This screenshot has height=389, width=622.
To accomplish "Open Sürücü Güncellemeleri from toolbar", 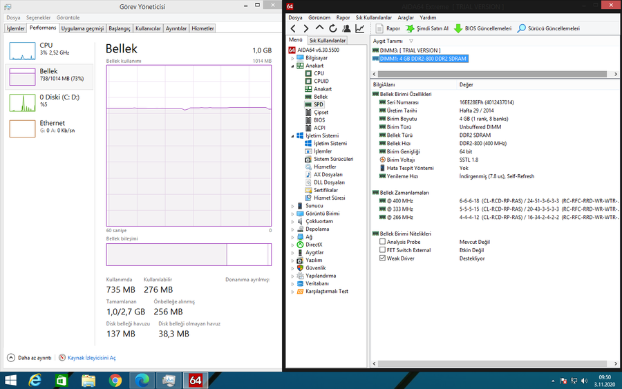I will pos(549,28).
